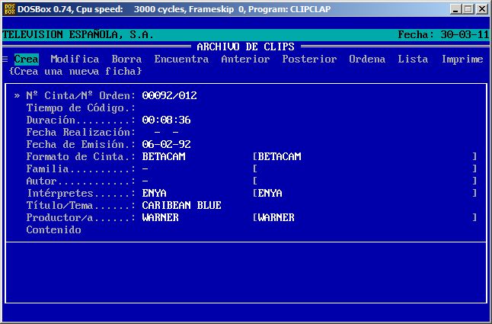
Task: Choose Modifica in the menu bar
Action: coord(75,59)
